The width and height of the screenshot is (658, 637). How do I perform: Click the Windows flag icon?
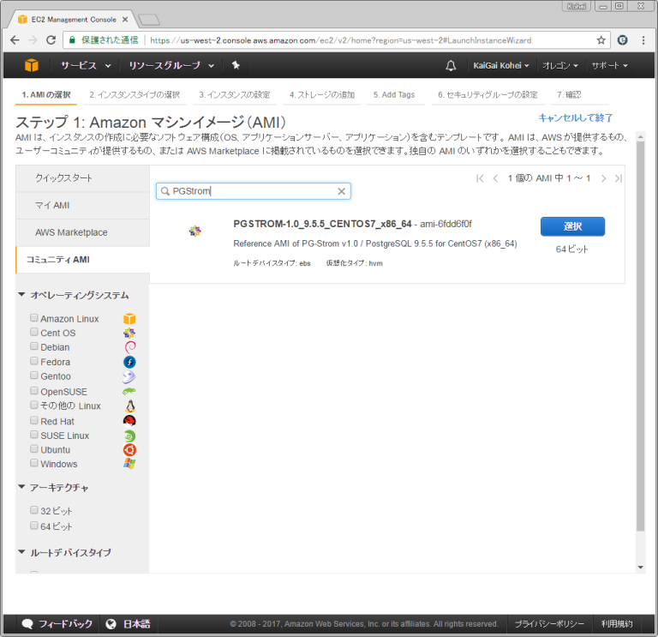[129, 464]
